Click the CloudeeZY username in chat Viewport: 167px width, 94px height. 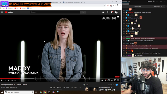tap(128, 29)
